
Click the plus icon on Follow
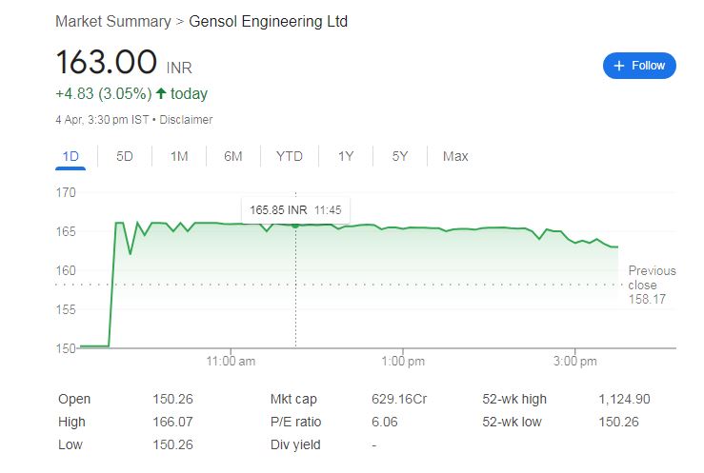click(619, 66)
